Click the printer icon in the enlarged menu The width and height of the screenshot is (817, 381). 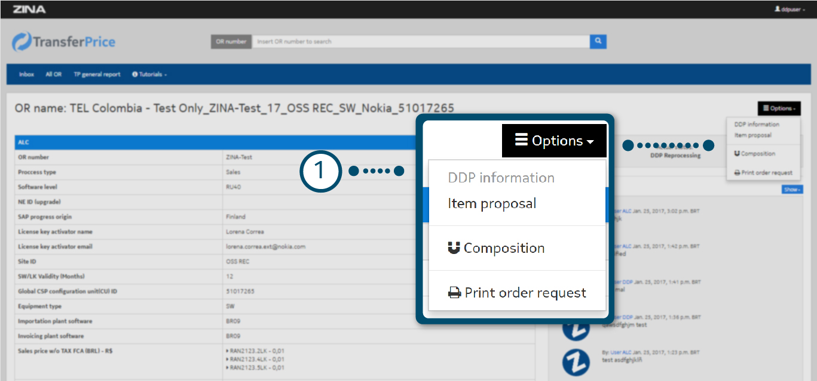click(455, 293)
